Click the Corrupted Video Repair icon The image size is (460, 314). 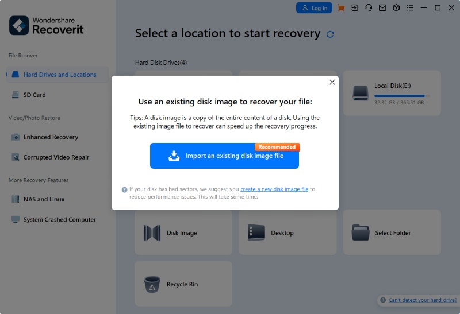pos(16,157)
